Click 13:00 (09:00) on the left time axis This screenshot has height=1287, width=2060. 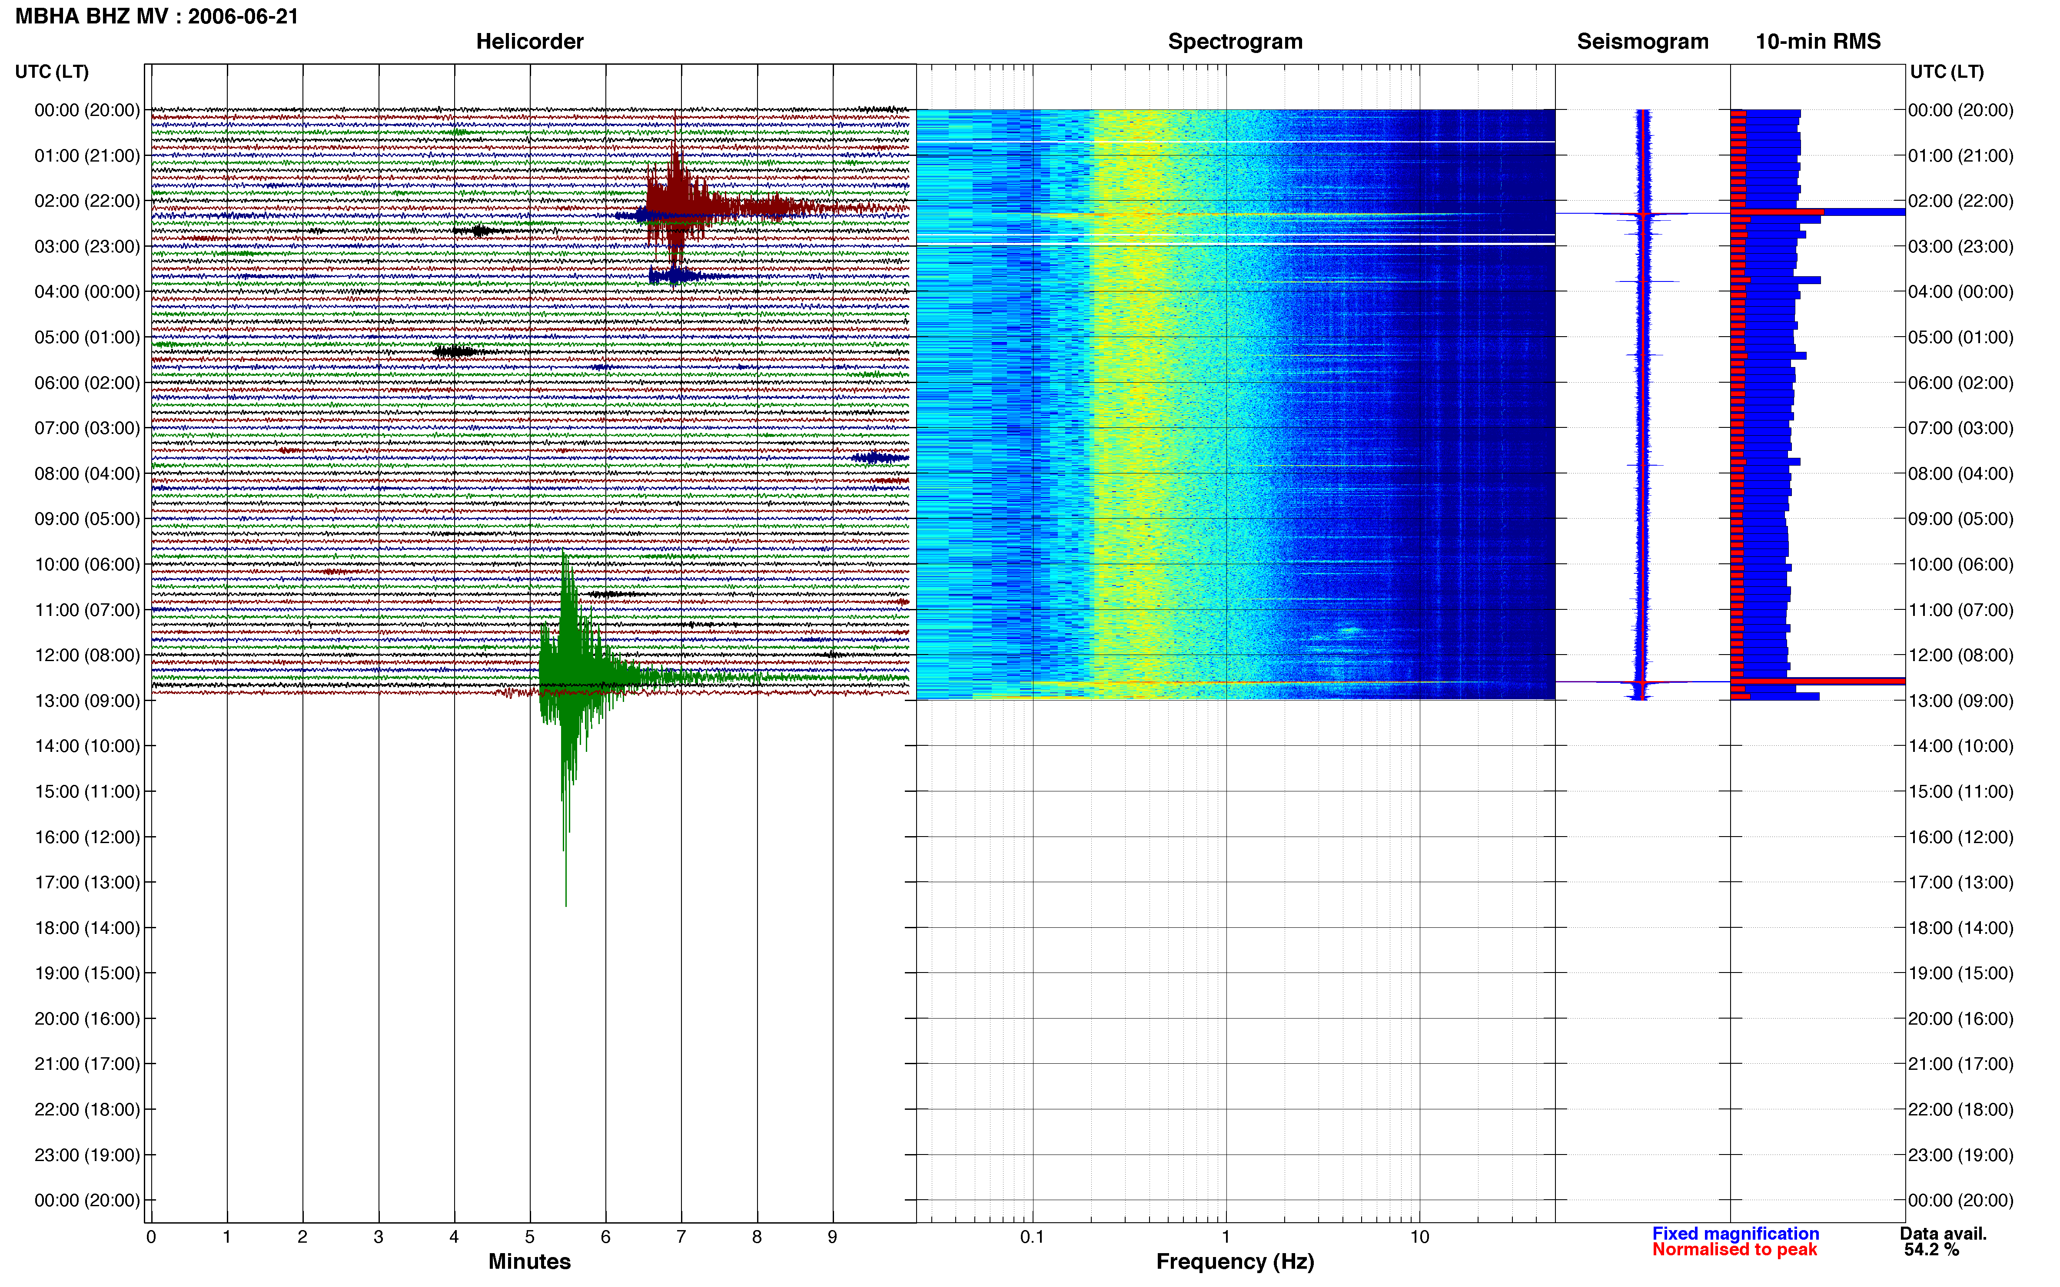(87, 701)
